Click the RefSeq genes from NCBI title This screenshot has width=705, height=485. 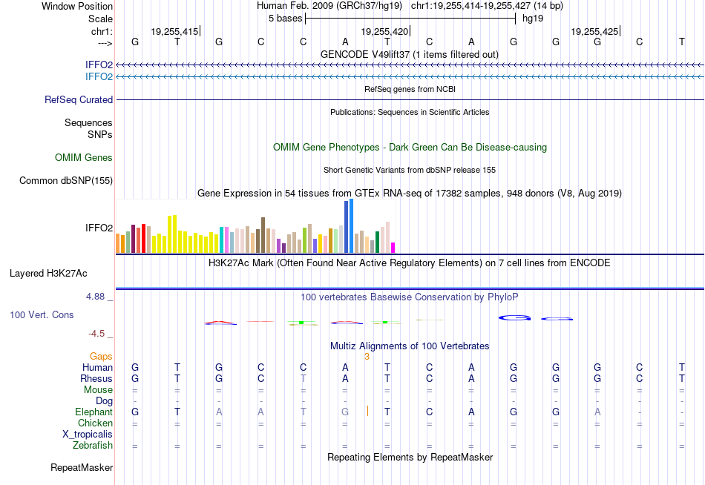coord(410,89)
